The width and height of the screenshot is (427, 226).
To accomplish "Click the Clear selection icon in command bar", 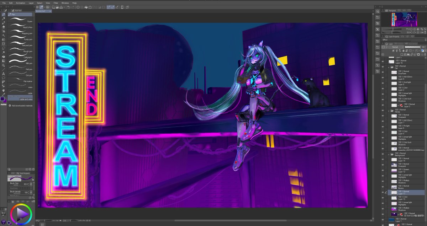I will tap(78, 7).
